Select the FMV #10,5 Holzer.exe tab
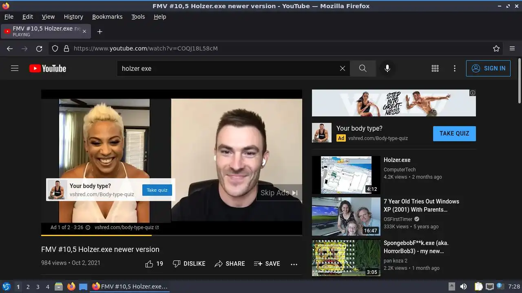The image size is (522, 293). tap(46, 31)
